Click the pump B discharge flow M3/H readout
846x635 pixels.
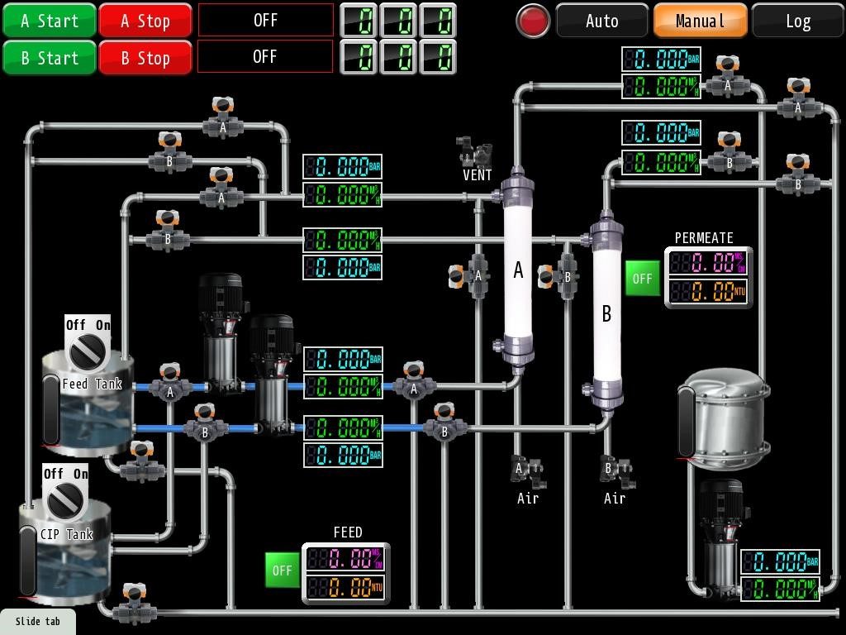pyautogui.click(x=343, y=427)
